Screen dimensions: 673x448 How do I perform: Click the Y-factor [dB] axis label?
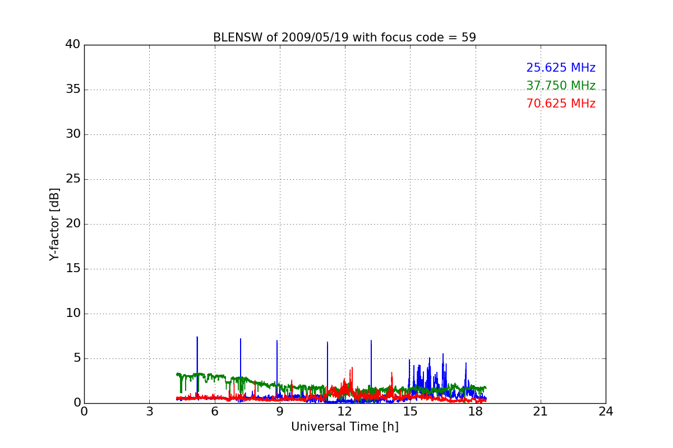pos(54,224)
